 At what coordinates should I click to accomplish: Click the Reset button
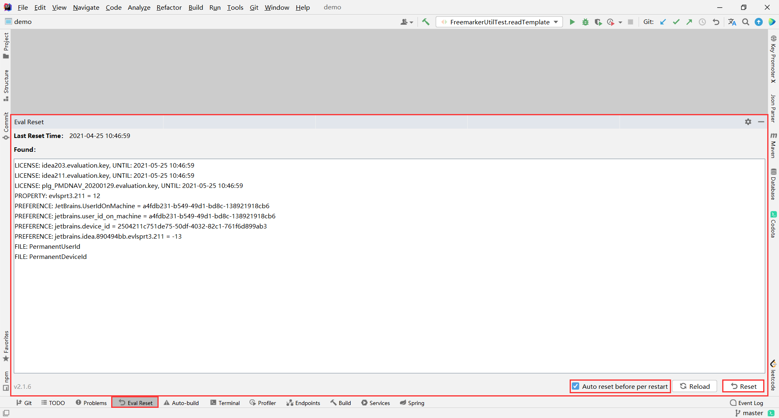[743, 386]
